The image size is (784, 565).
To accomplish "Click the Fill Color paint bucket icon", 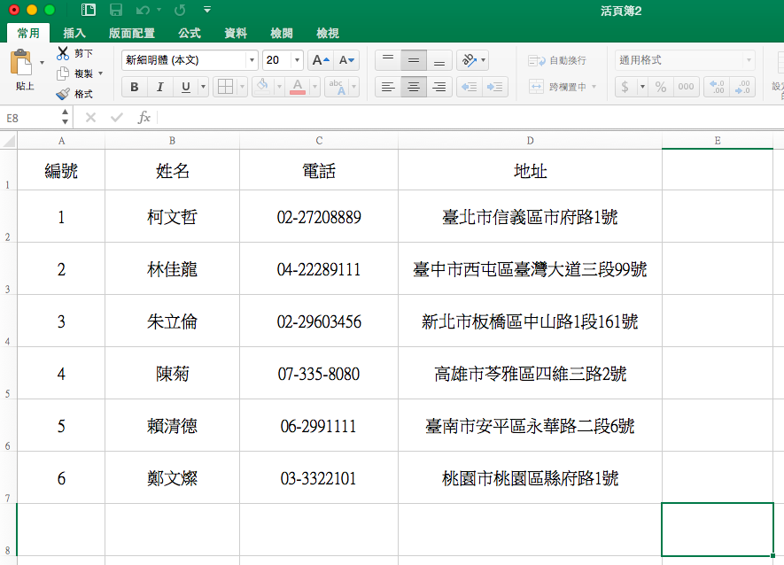I will [x=262, y=87].
